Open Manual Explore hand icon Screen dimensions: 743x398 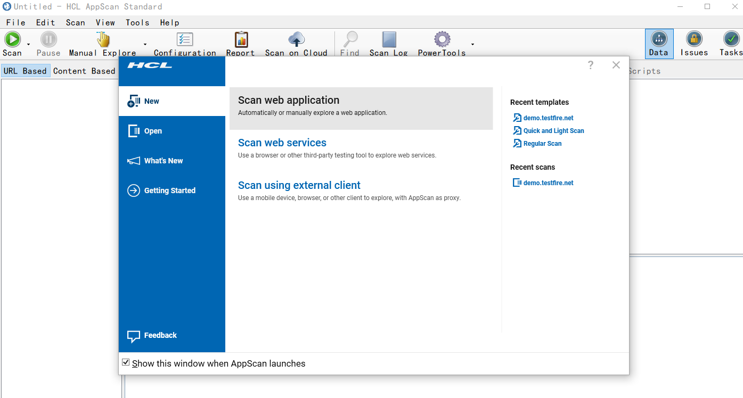click(x=103, y=39)
